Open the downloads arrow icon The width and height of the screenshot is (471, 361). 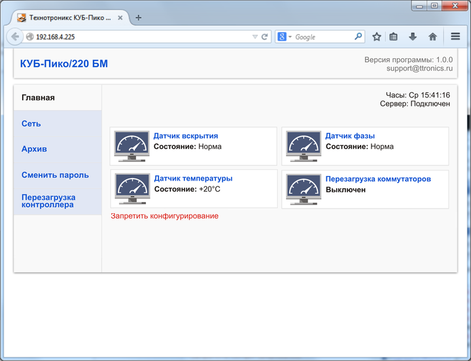[413, 37]
